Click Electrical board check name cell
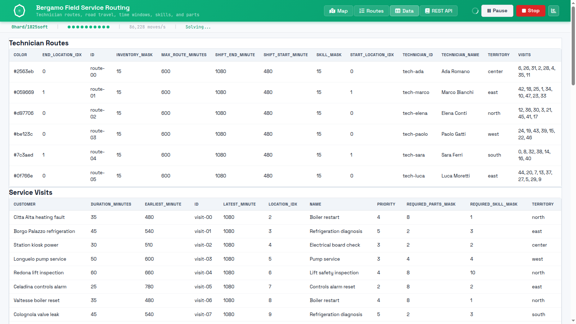The height and width of the screenshot is (324, 576). coord(335,245)
